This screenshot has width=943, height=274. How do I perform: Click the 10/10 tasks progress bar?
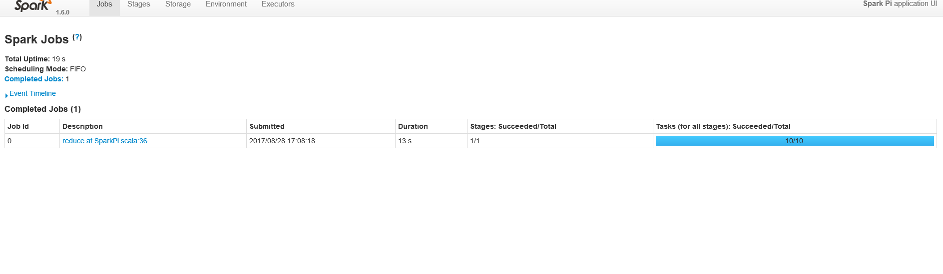[x=795, y=141]
